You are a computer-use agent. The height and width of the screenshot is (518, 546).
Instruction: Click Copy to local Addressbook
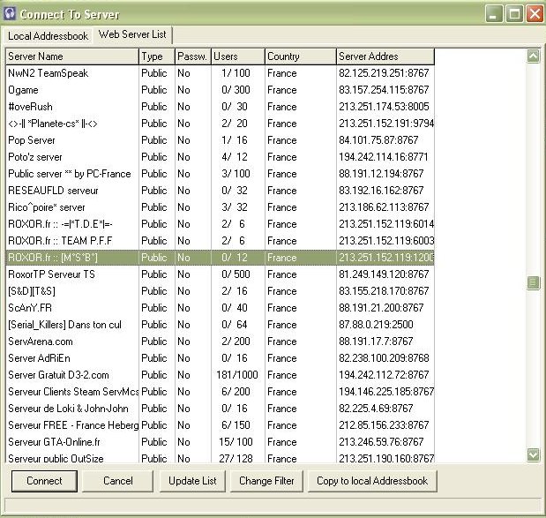coord(372,481)
